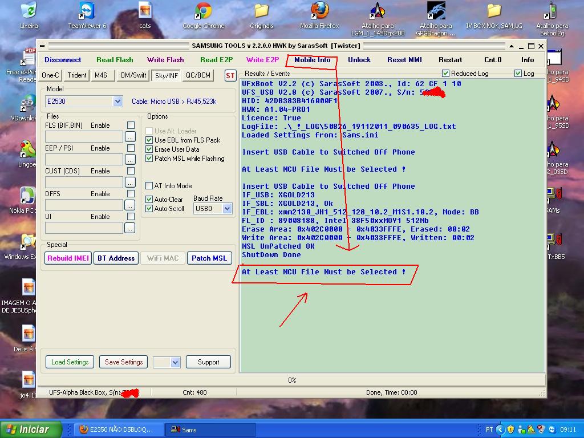Click the Unlock button
Image resolution: width=584 pixels, height=438 pixels.
point(359,59)
